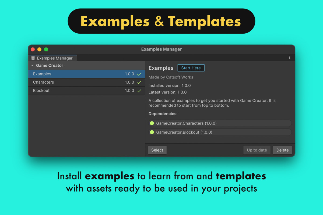Click the Select button
This screenshot has width=323, height=215.
pos(157,150)
